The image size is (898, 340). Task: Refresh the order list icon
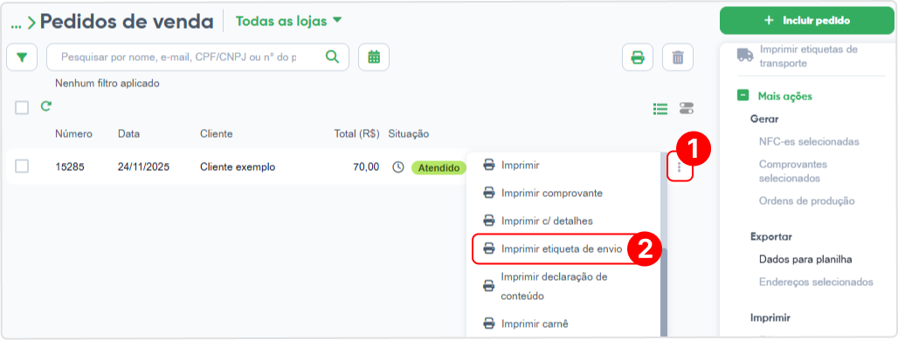click(46, 105)
